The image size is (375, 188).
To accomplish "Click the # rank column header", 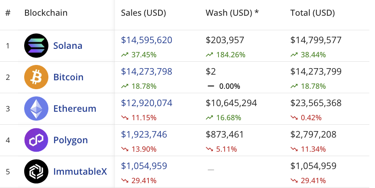I will point(8,13).
